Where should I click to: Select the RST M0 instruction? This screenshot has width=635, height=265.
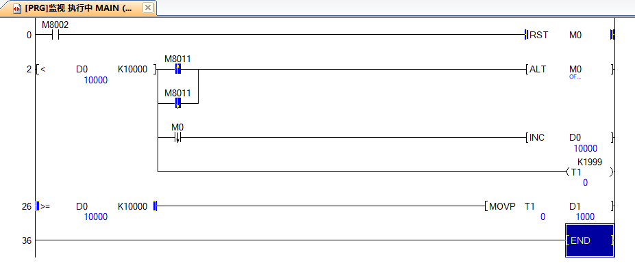pyautogui.click(x=569, y=35)
